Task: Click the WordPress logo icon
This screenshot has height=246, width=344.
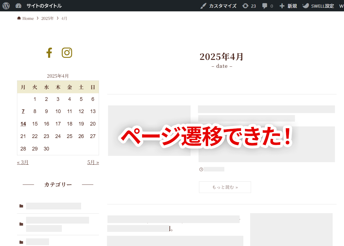Action: tap(6, 6)
